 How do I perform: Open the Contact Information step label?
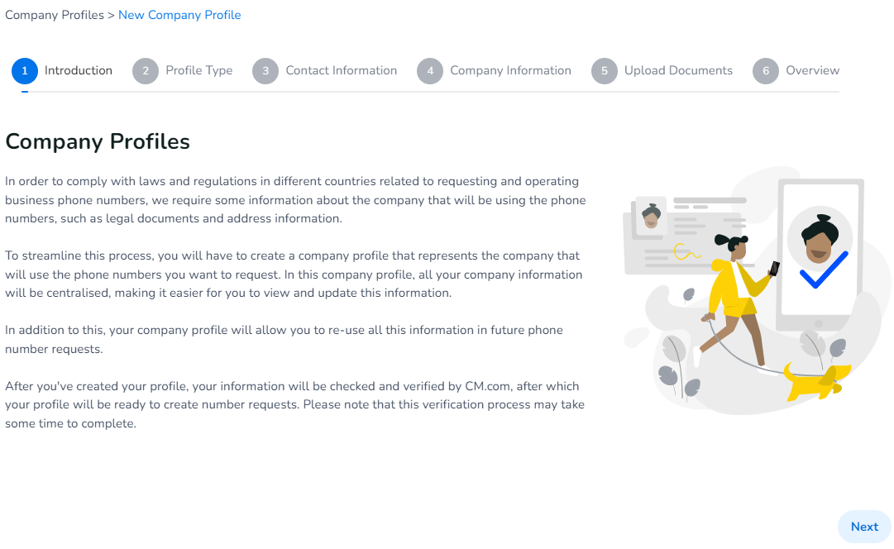click(x=342, y=71)
